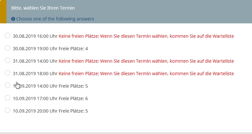Select the September 14:00 Uhr radio button
Image resolution: width=252 pixels, height=134 pixels.
[8, 85]
